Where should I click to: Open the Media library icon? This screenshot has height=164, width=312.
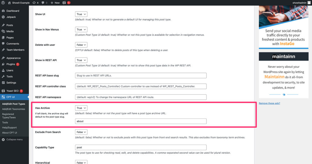3,31
